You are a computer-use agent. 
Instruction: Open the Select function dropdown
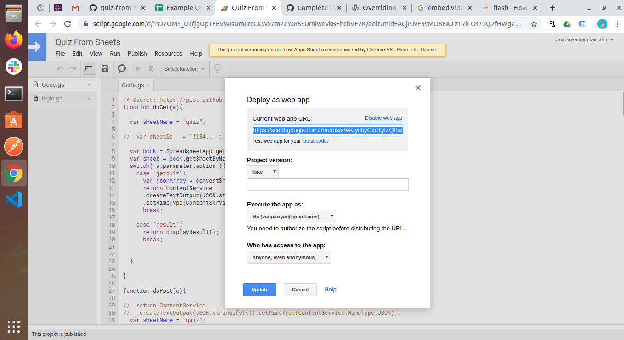[184, 69]
